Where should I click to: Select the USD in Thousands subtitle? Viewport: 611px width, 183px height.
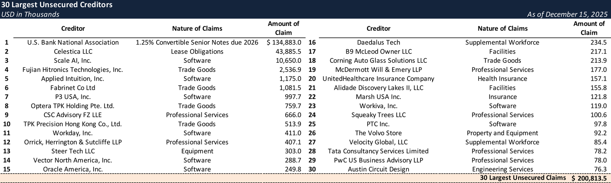(30, 14)
